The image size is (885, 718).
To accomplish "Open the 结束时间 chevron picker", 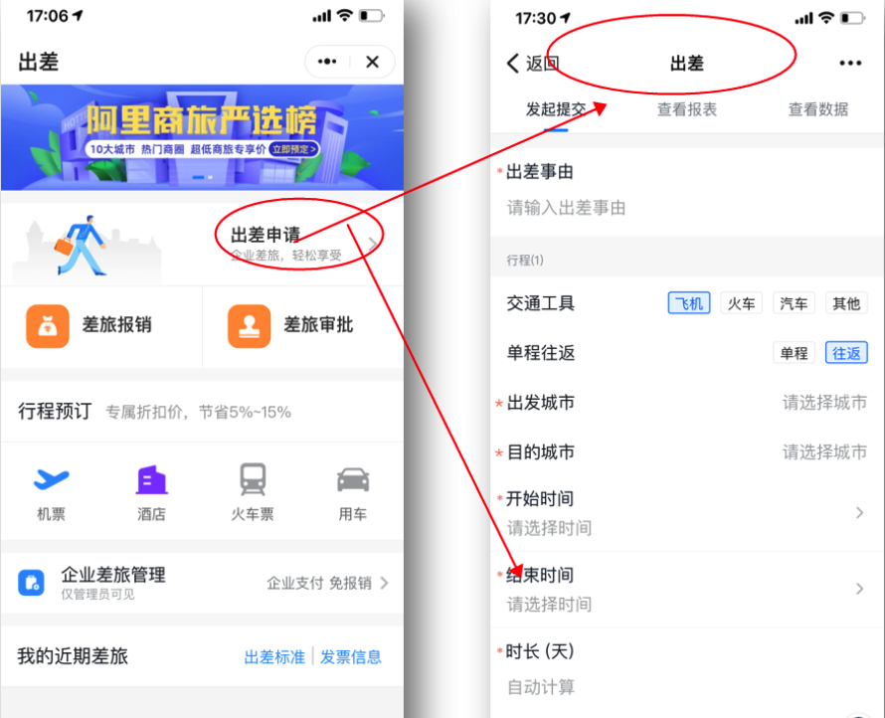I will pos(859,589).
